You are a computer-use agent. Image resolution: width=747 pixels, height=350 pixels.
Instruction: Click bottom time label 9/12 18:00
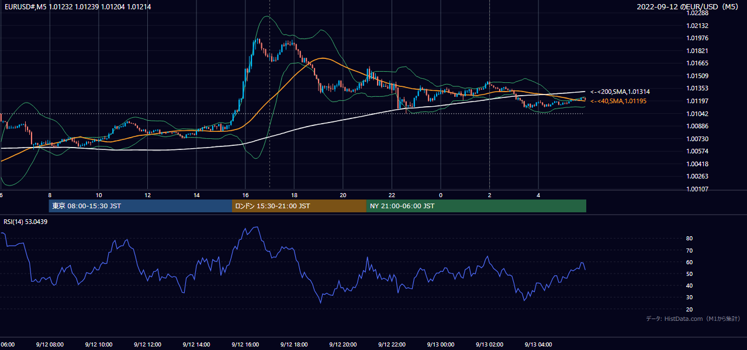[294, 345]
